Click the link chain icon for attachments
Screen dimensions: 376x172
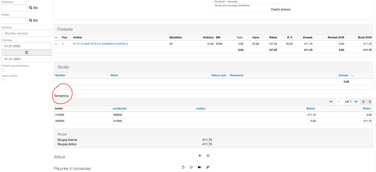point(208,167)
